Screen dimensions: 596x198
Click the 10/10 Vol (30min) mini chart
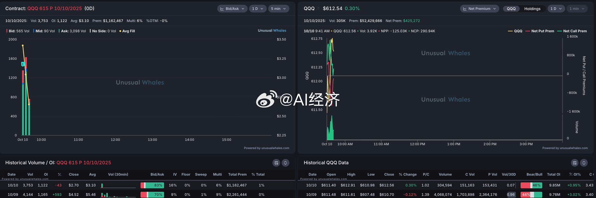[118, 185]
